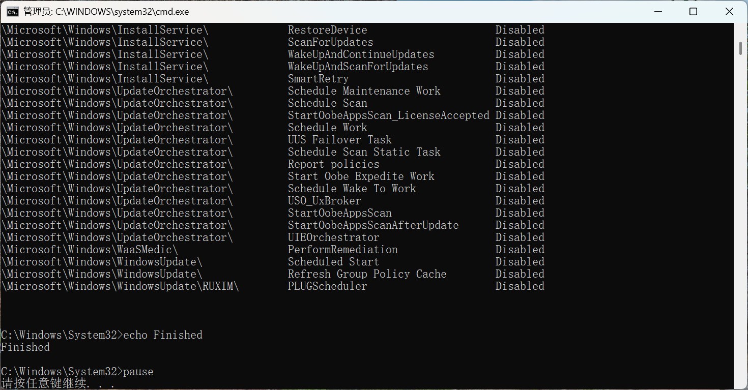The width and height of the screenshot is (748, 390).
Task: Click the minimize button
Action: pyautogui.click(x=658, y=11)
